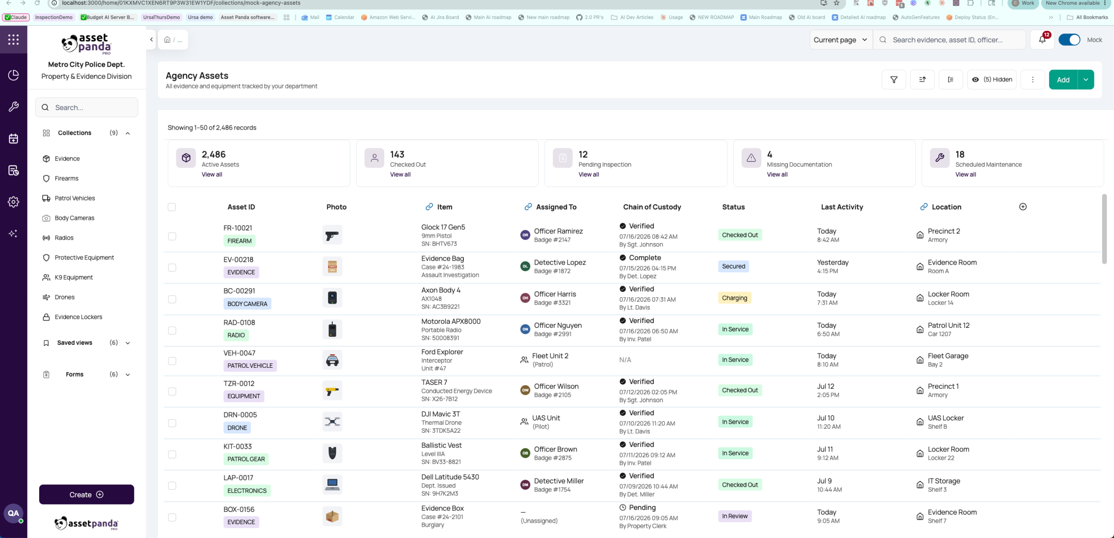Screen dimensions: 1114x538
Task: Click the sidebar Search field
Action: pos(87,108)
